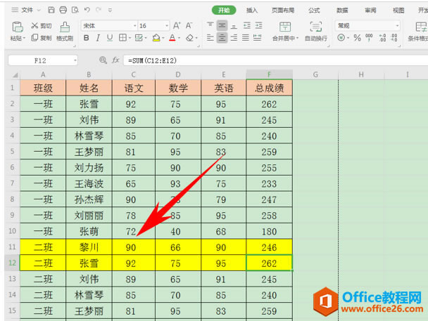
Task: Click the Undo arrow
Action: 87,10
